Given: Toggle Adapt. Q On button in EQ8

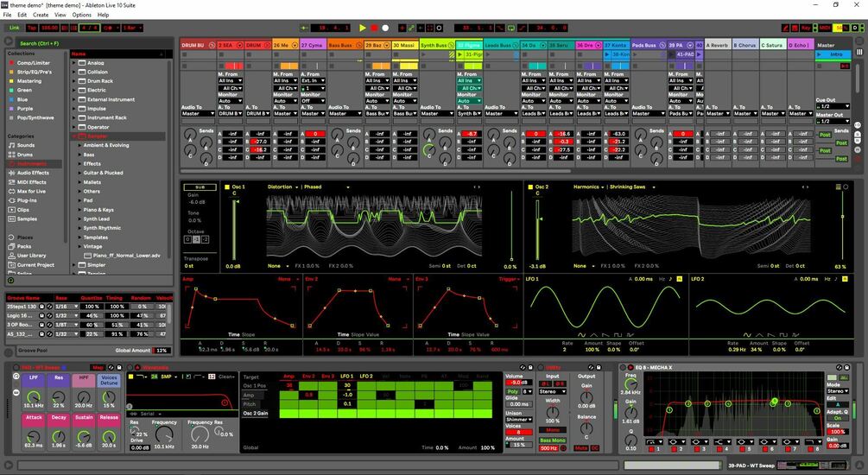Looking at the screenshot, I should pos(837,419).
